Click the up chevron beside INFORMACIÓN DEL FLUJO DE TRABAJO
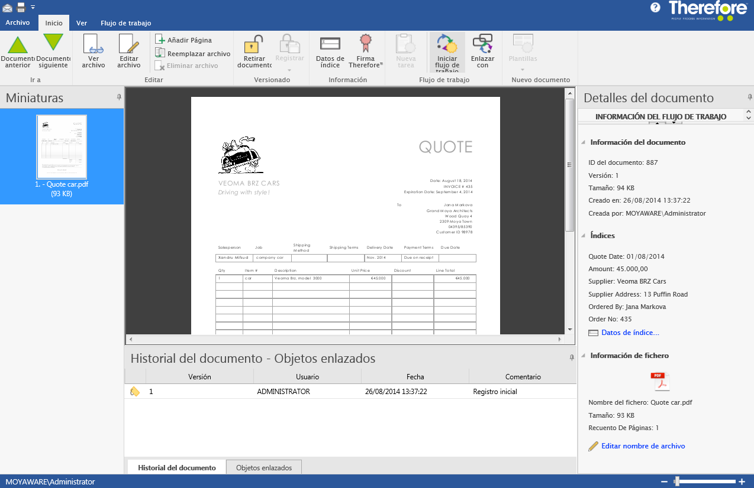Screen dimensions: 754x488 click(x=749, y=112)
